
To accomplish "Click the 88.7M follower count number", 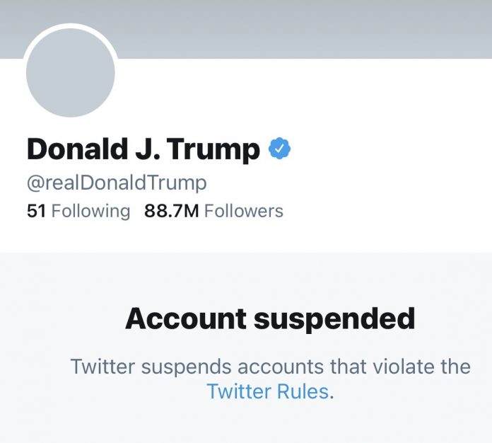I will pos(172,211).
